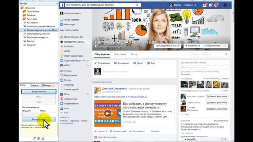Click Воспр. (Цикл) loop play button

click(39, 119)
